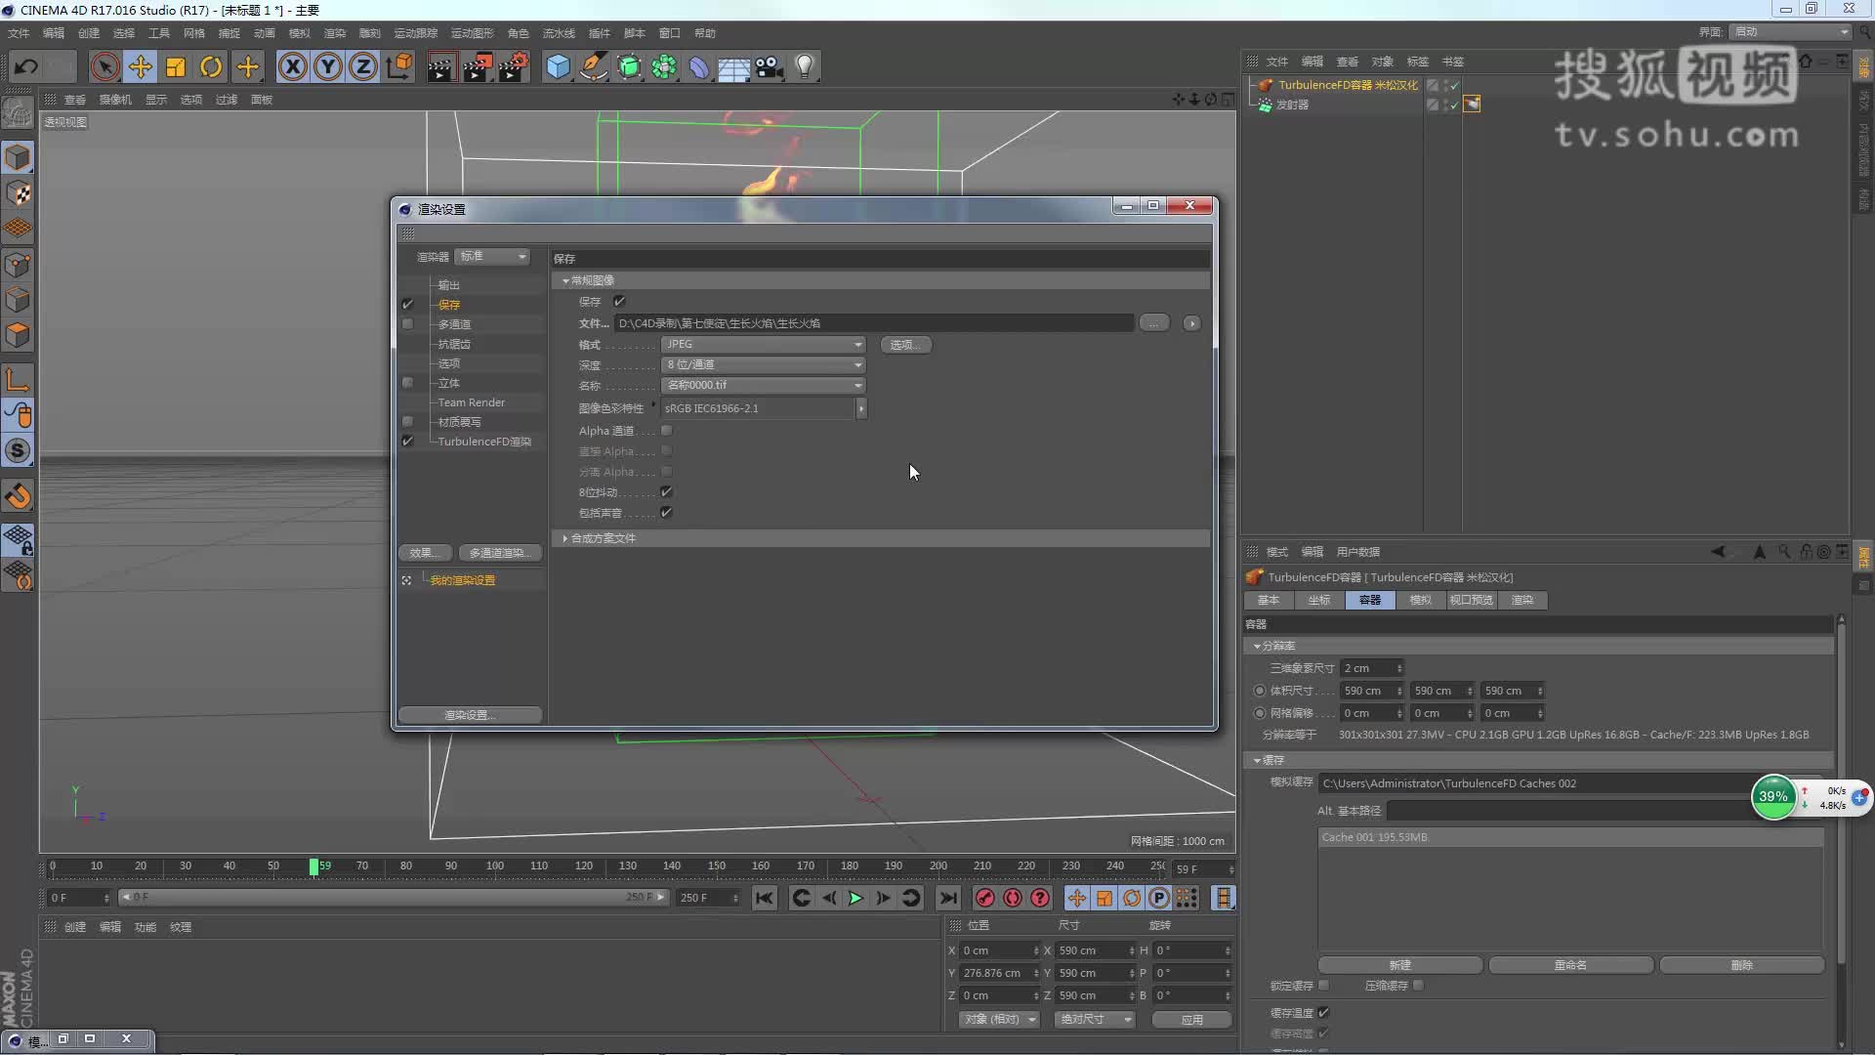1875x1055 pixels.
Task: Expand the sRGB color profile arrow
Action: coord(861,408)
